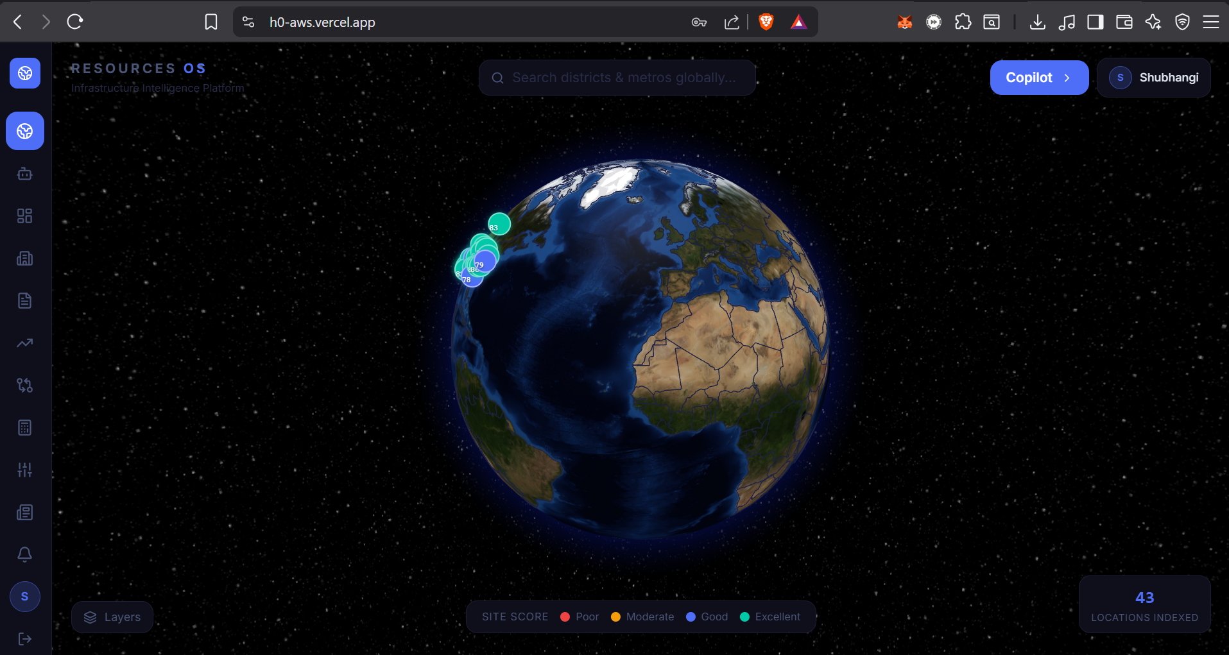Open the robot assistant sidebar icon
Screen dimensions: 1229x655
[x=24, y=174]
